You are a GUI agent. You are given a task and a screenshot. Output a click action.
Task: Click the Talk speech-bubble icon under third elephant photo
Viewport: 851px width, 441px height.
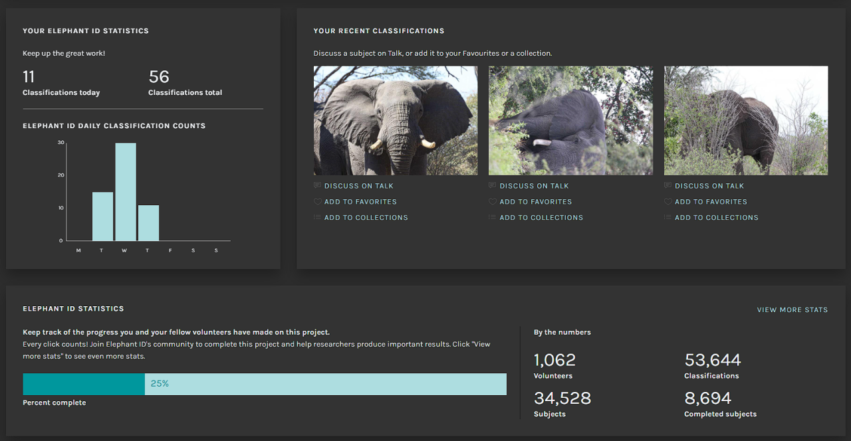pyautogui.click(x=668, y=186)
